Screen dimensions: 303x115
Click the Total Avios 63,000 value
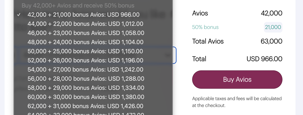[x=272, y=41]
